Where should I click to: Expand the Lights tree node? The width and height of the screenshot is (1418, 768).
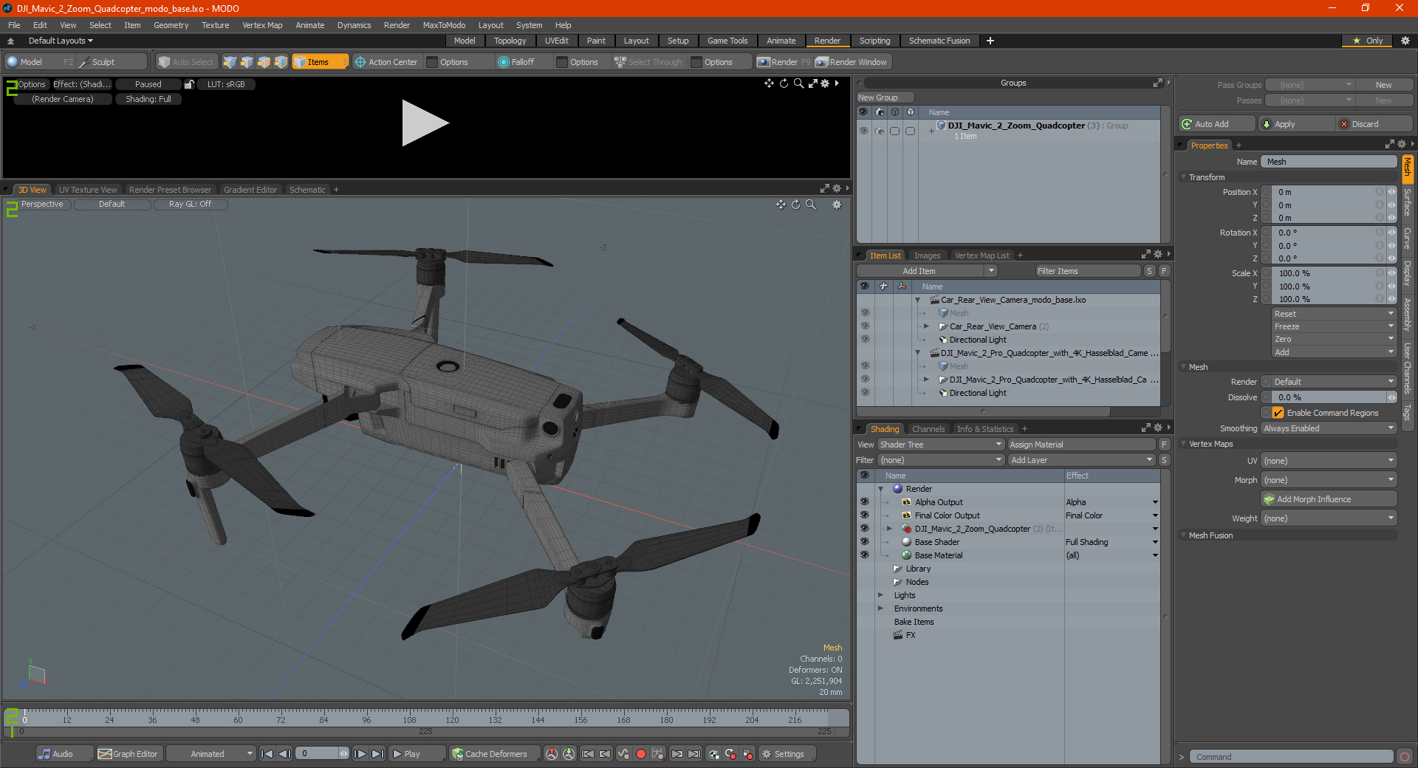(880, 595)
